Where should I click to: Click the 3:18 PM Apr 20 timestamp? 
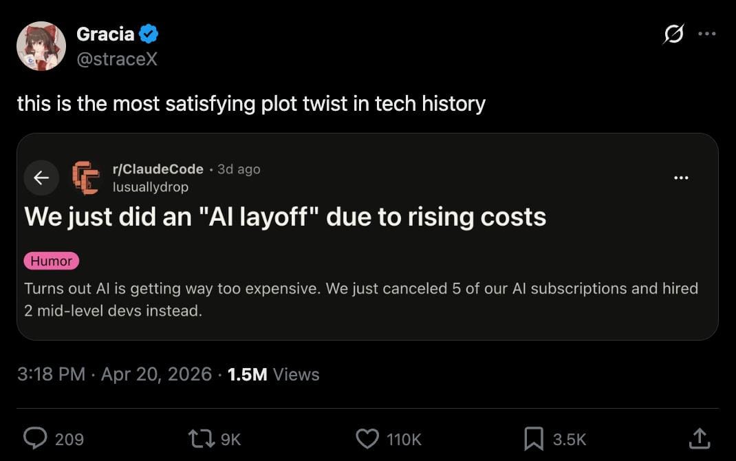[114, 374]
